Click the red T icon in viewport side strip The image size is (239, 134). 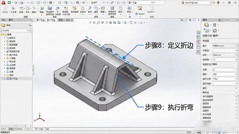[x=198, y=42]
